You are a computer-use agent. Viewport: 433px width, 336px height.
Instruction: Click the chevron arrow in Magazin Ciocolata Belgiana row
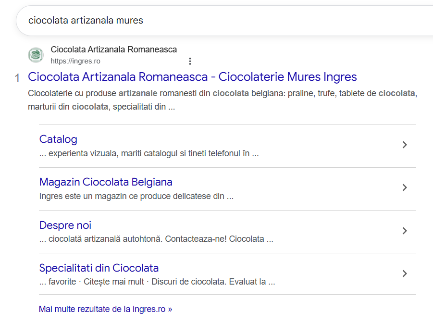click(x=405, y=187)
